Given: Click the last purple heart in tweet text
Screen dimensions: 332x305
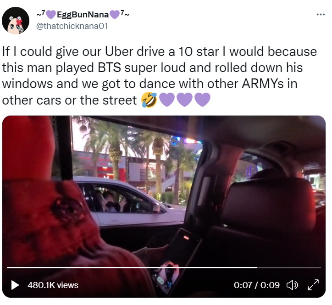Looking at the screenshot, I should coord(202,100).
